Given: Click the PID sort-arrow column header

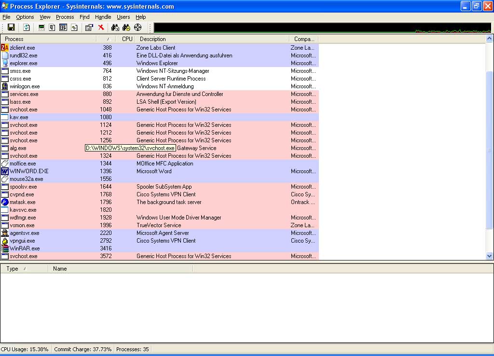Looking at the screenshot, I should [x=106, y=39].
